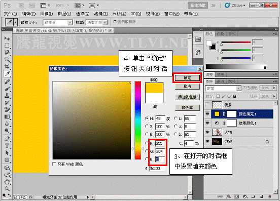
Task: Open the 图层(L) menu
Action: pyautogui.click(x=64, y=14)
